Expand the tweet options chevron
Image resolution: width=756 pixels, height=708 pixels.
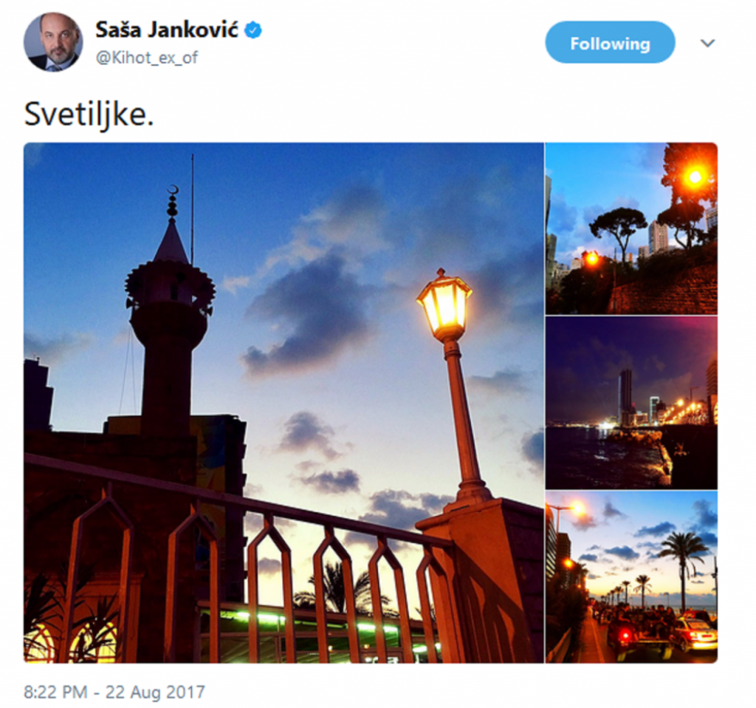tap(707, 43)
